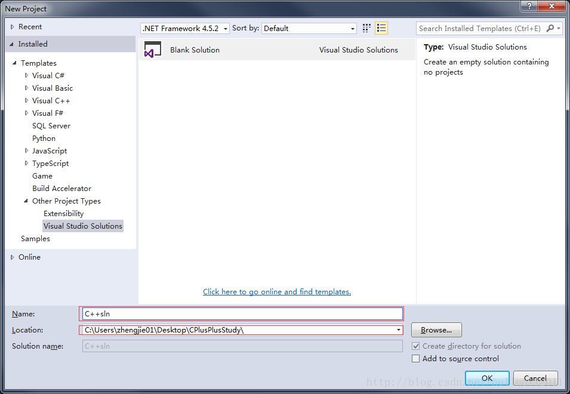Expand the JavaScript node

point(26,150)
